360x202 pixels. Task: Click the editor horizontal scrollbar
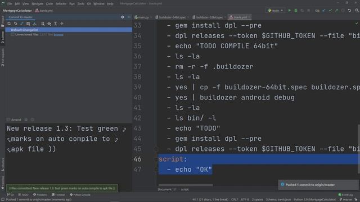coord(186,185)
